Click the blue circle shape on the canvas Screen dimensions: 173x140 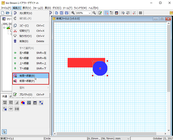pos(100,68)
